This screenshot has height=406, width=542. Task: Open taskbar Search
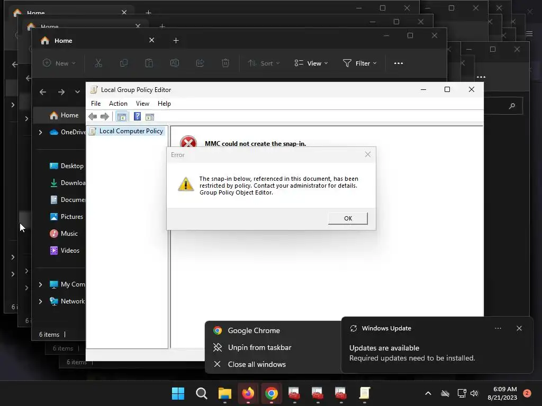202,393
